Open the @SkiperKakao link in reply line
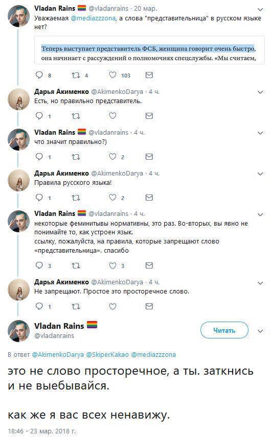Image resolution: width=271 pixels, height=439 pixels. 107,354
